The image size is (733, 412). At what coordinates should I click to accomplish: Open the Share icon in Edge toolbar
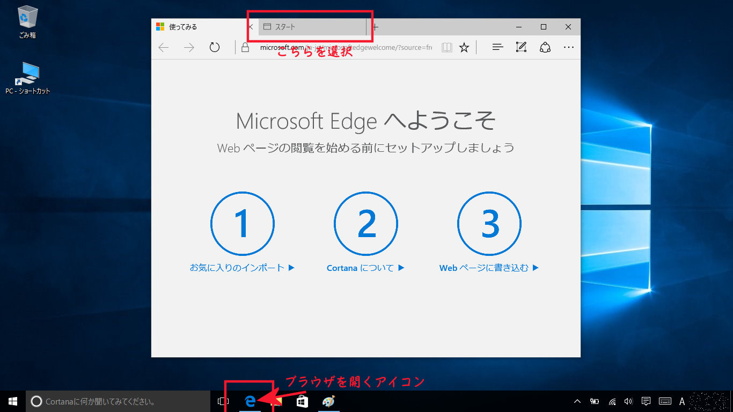click(x=545, y=48)
